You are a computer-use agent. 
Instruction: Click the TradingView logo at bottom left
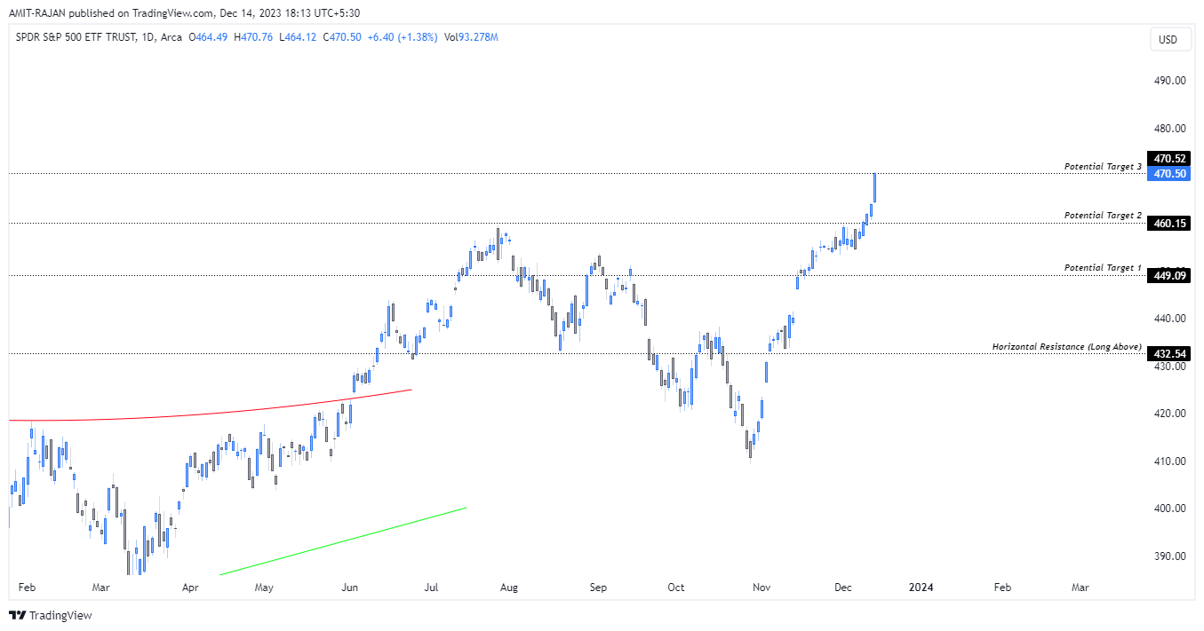[x=52, y=615]
